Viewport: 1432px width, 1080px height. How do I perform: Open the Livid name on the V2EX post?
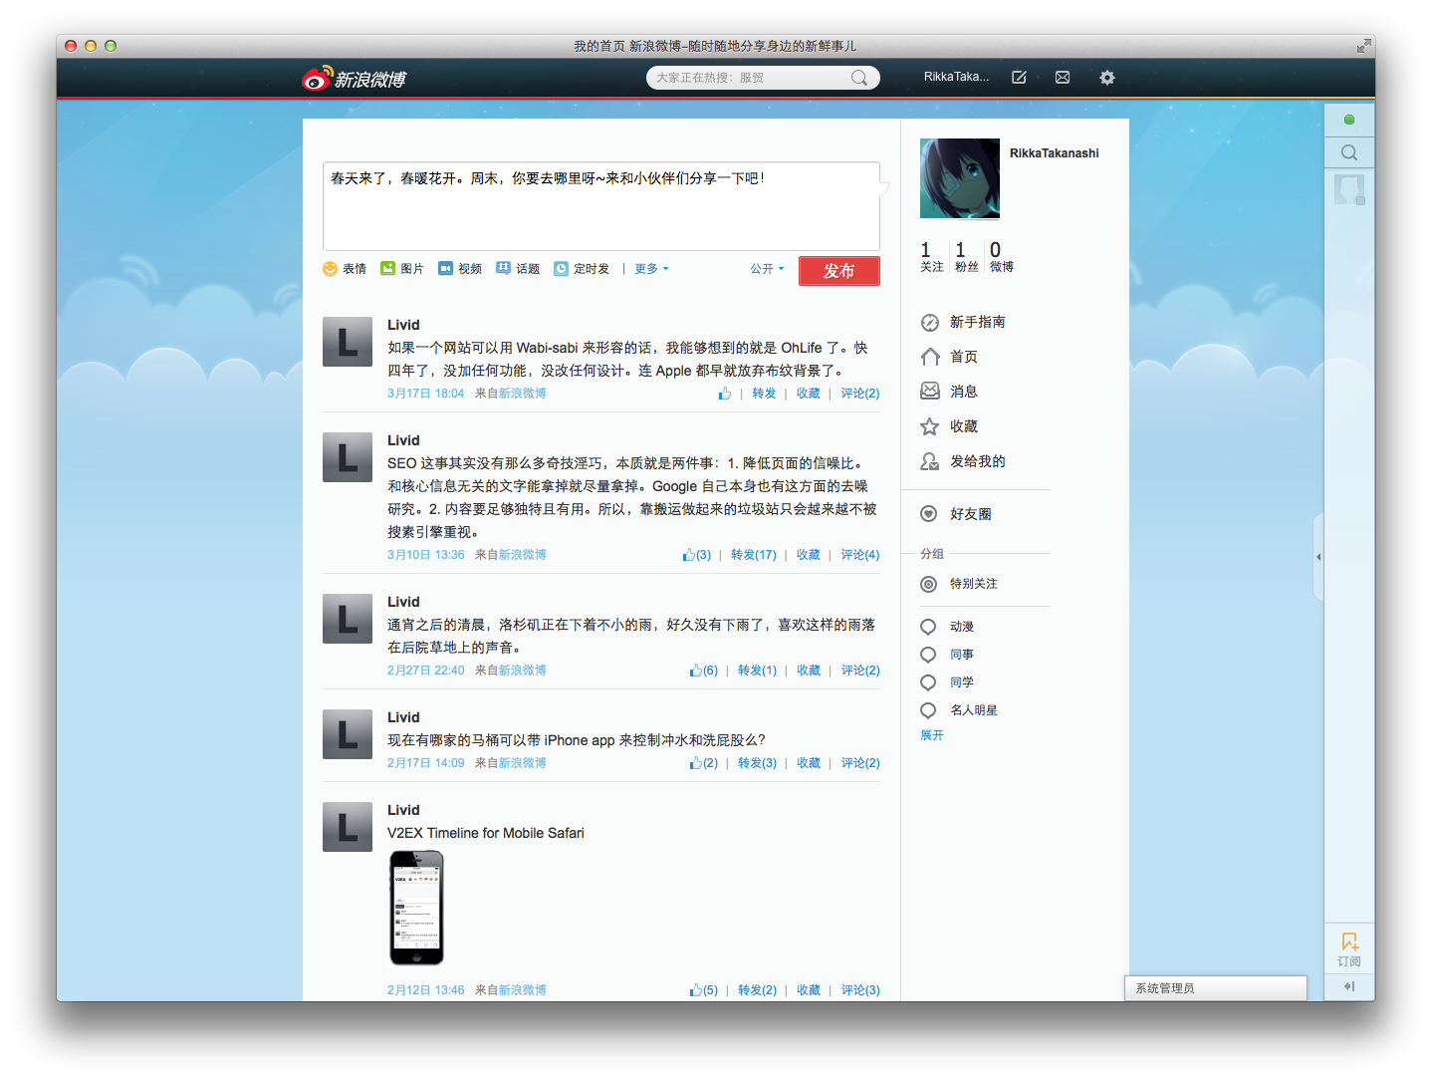[403, 810]
